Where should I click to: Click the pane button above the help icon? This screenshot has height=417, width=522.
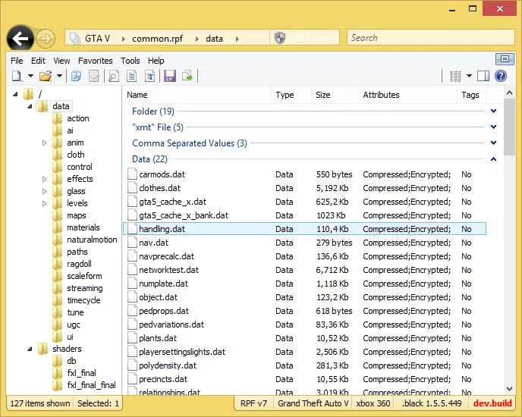[505, 59]
